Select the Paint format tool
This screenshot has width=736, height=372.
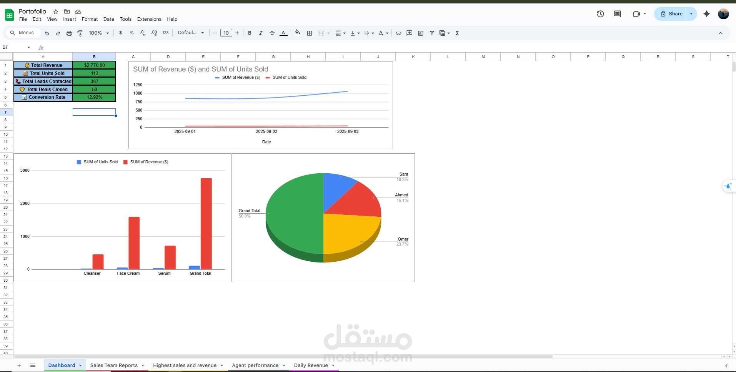coord(80,33)
